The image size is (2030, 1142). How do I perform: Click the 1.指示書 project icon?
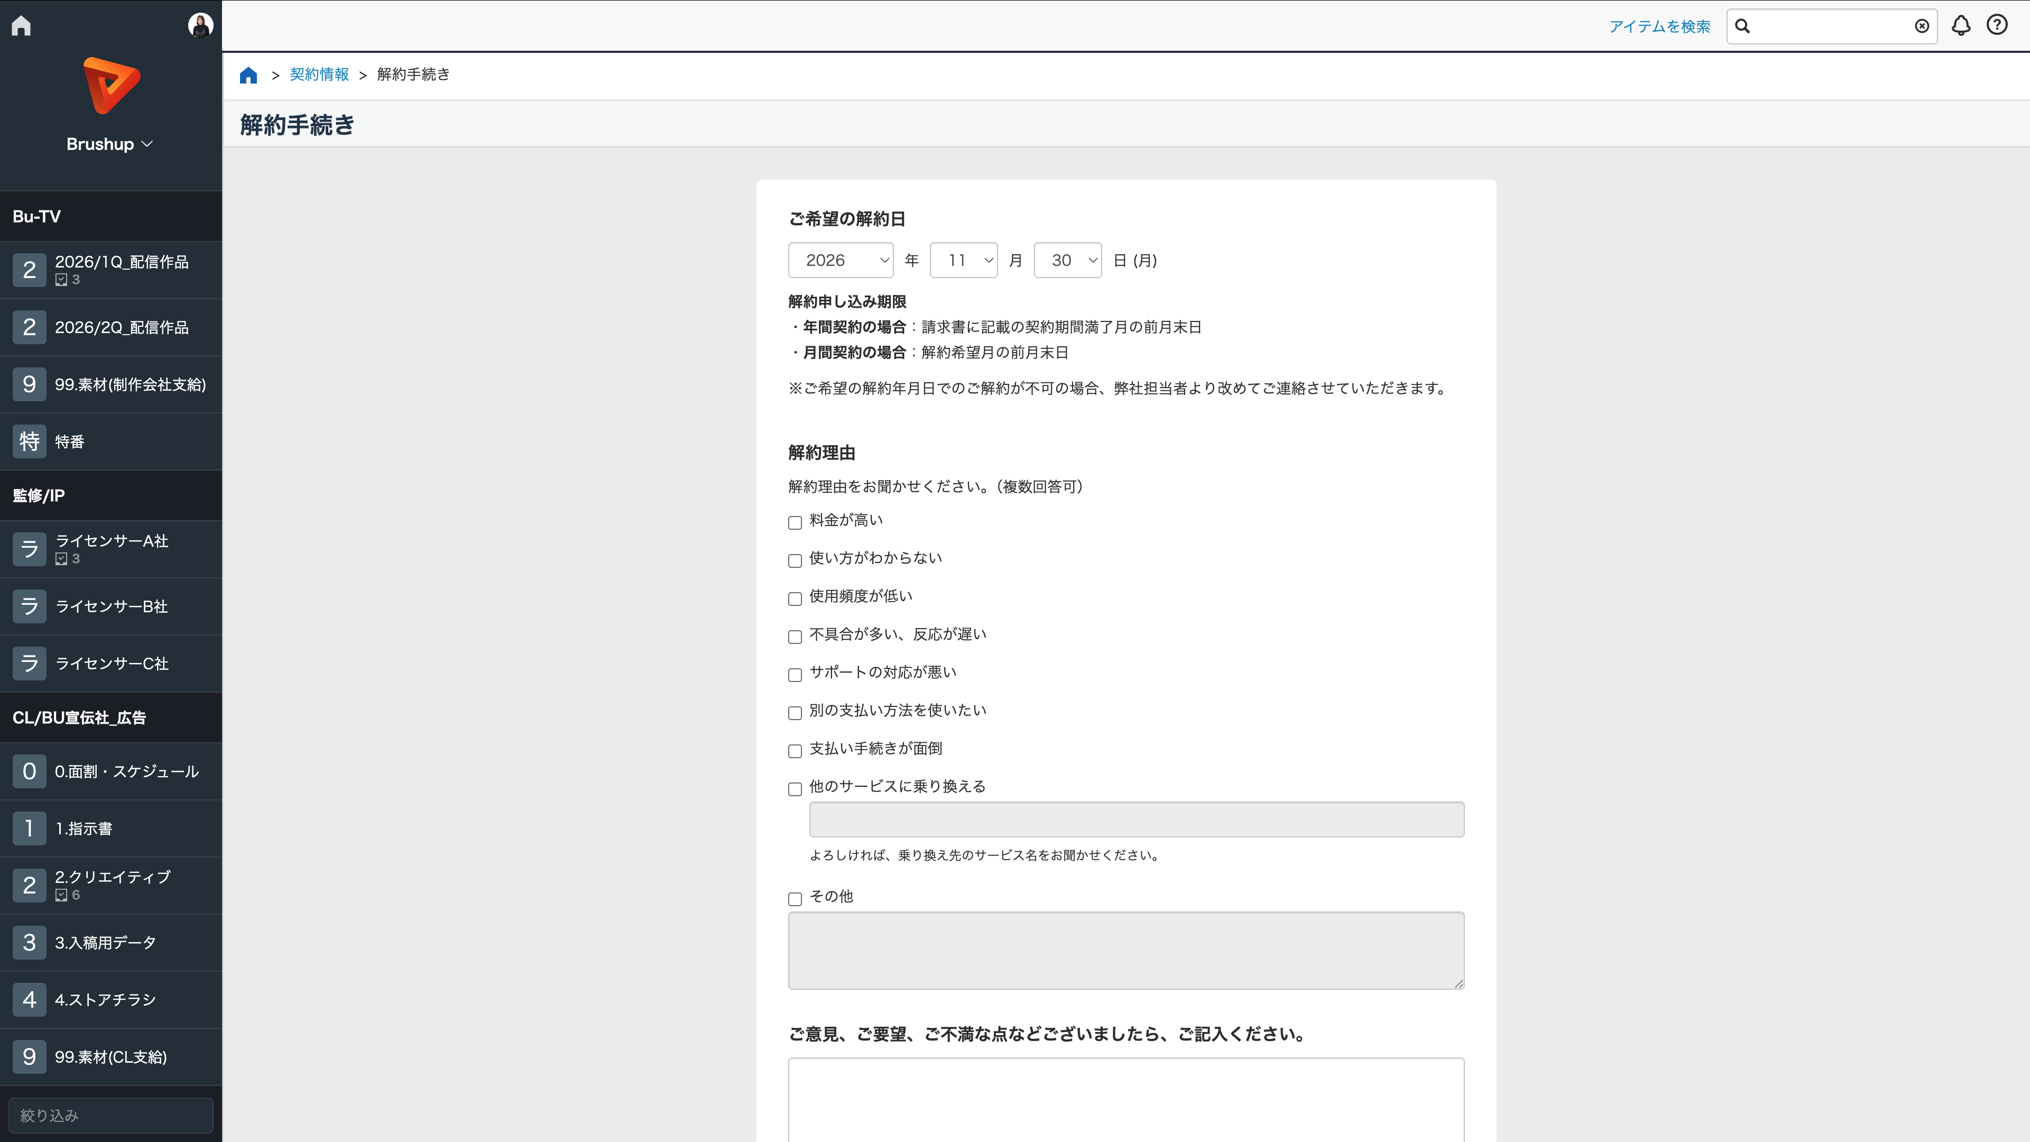coord(29,828)
